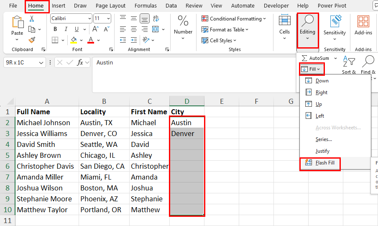Choose Down from Fill menu
This screenshot has width=378, height=226.
click(x=335, y=81)
